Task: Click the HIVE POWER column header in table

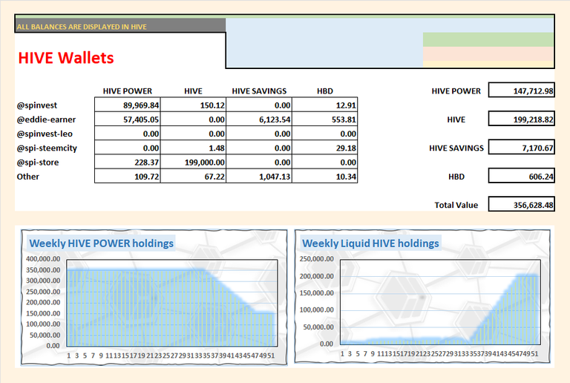Action: coord(127,91)
